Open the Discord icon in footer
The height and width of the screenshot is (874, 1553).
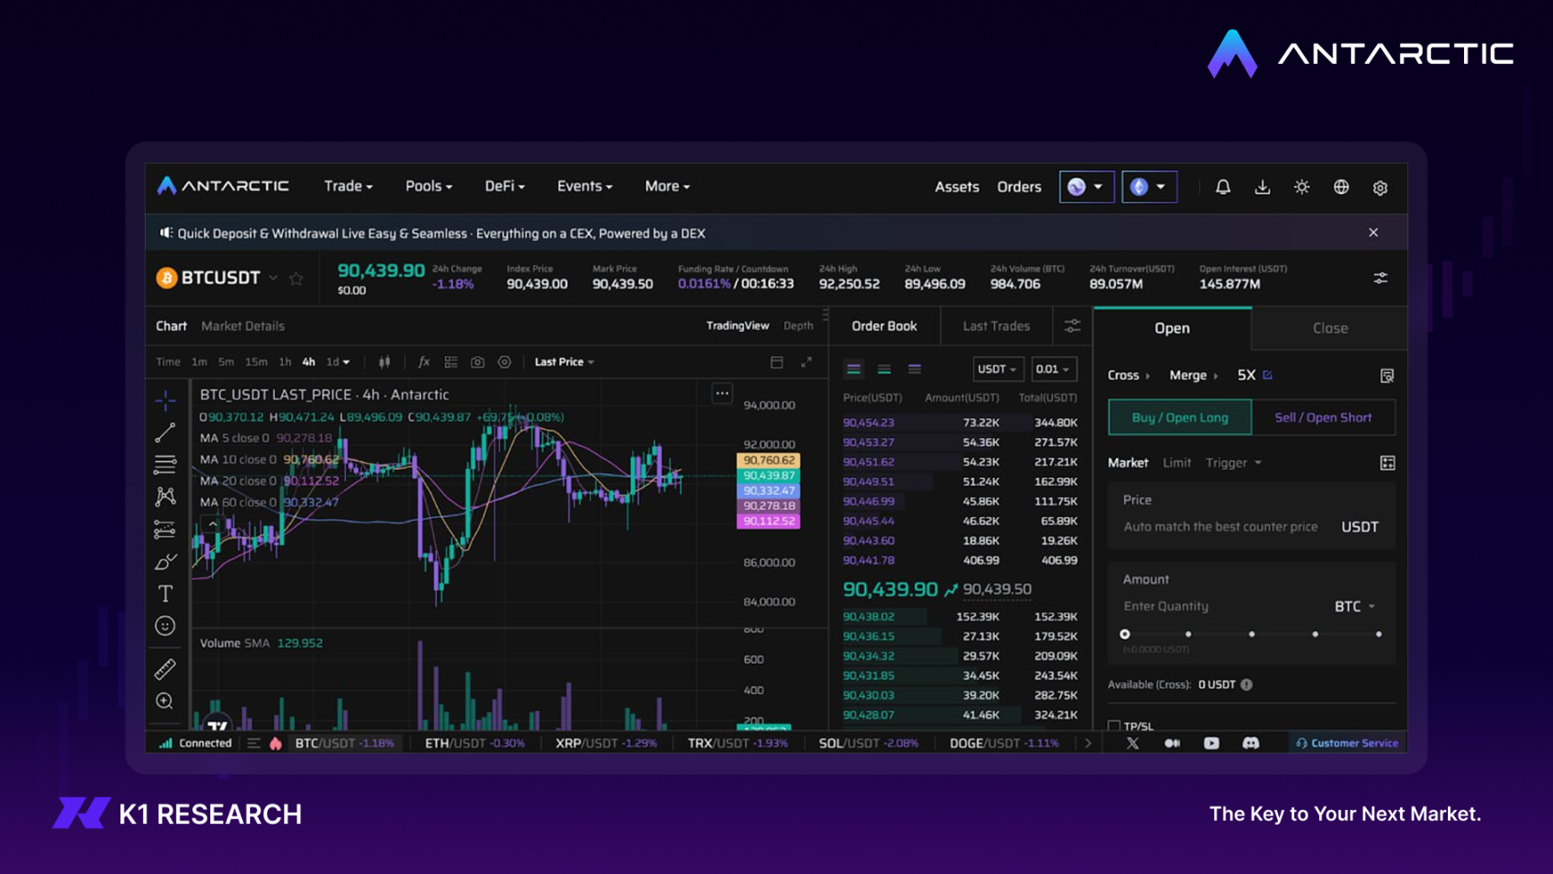pos(1250,744)
